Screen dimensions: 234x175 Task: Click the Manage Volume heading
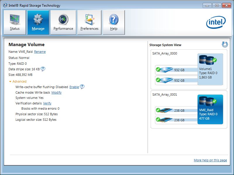pos(27,45)
